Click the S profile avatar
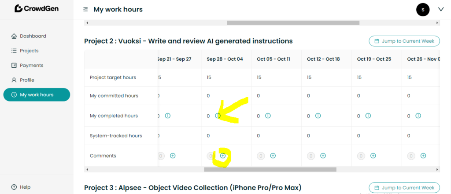This screenshot has width=451, height=194. click(423, 10)
